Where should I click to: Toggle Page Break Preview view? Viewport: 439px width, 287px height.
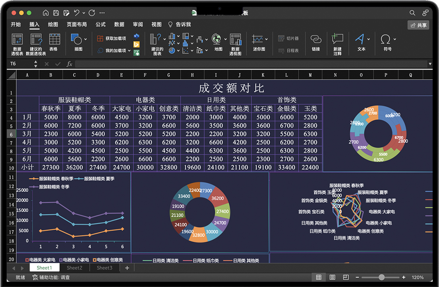346,277
